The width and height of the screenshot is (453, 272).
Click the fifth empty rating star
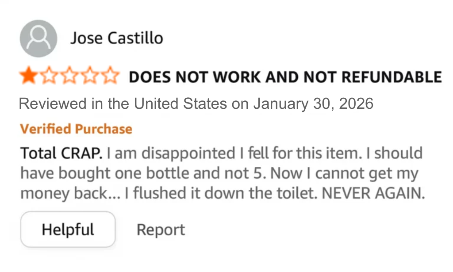point(110,77)
